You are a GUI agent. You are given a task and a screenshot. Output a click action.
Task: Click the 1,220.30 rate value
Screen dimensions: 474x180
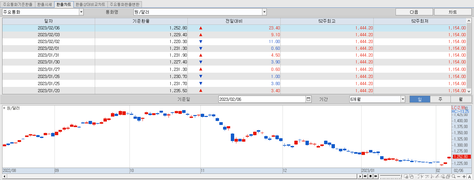point(178,41)
